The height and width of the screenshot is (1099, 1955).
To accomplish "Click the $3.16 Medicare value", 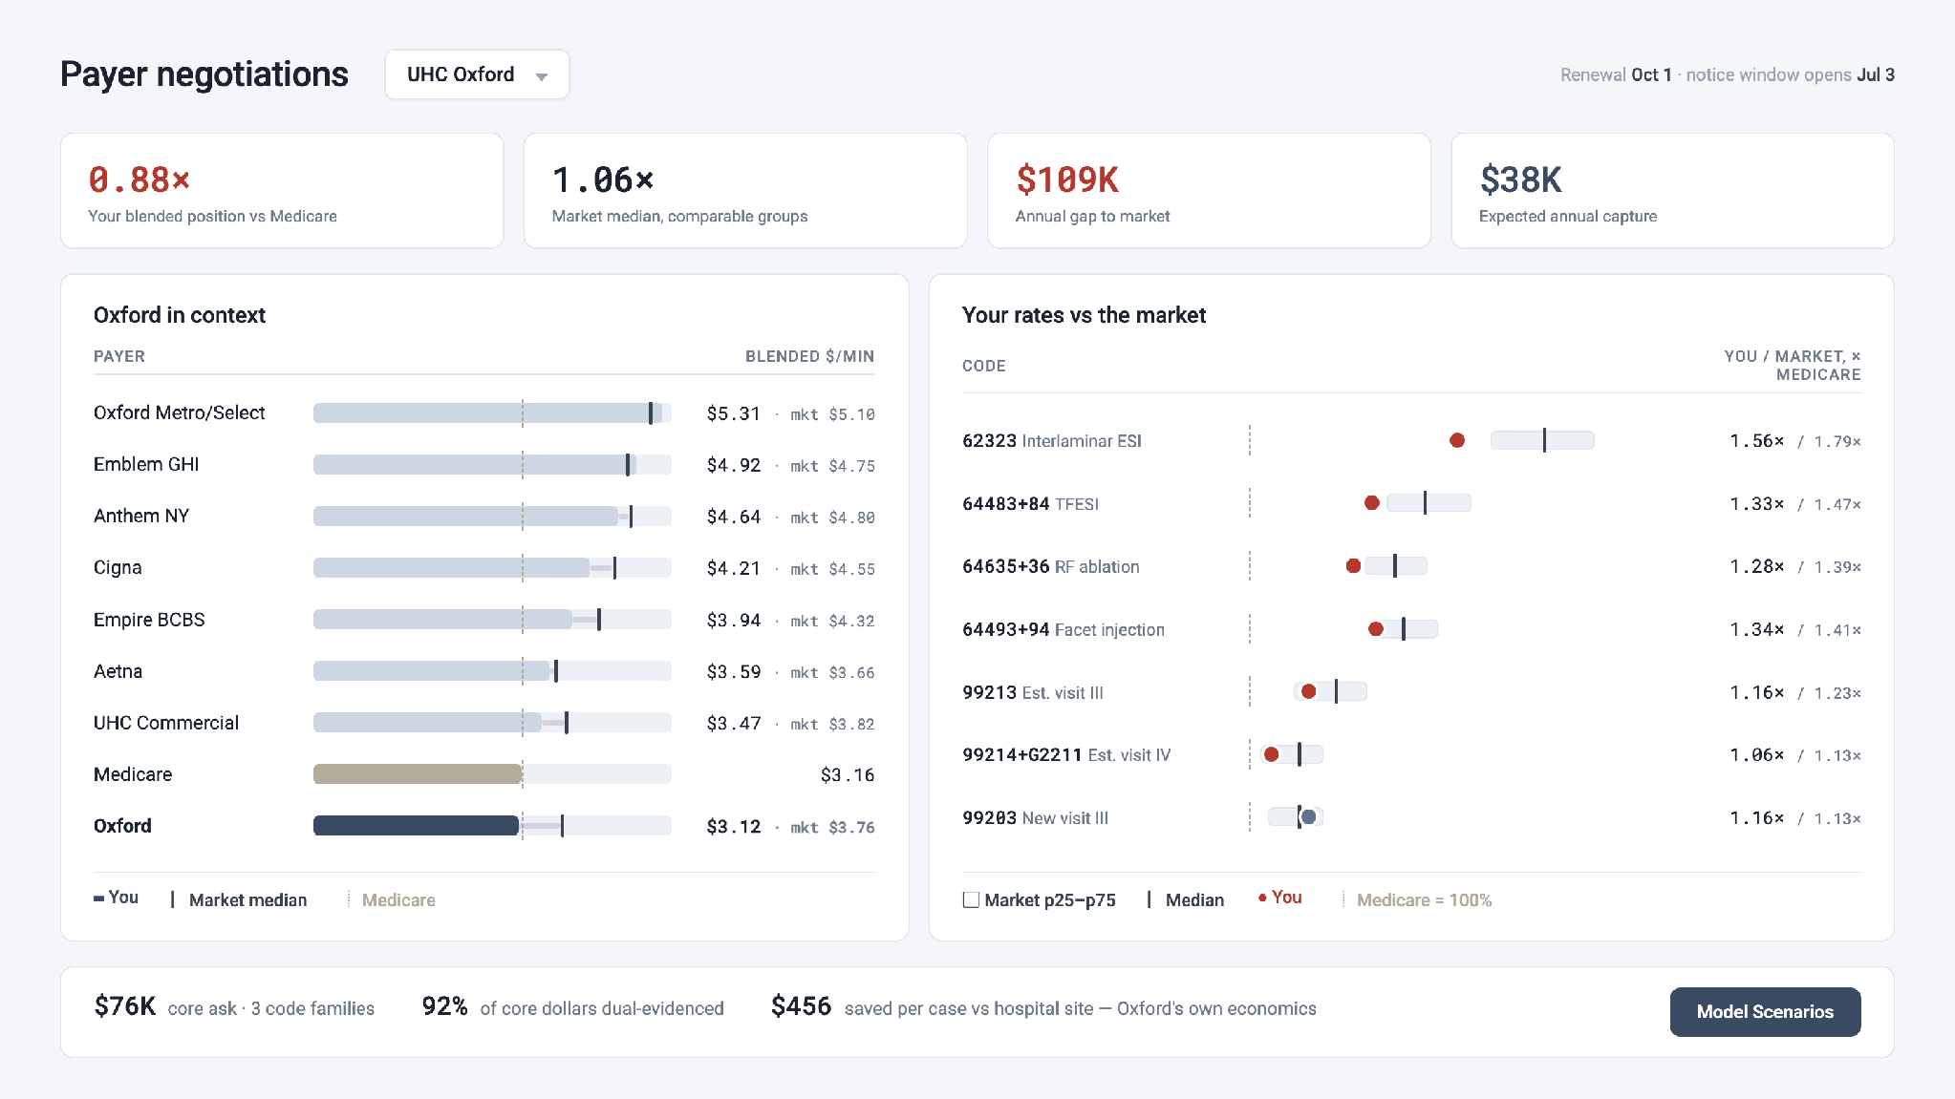I will pos(848,774).
